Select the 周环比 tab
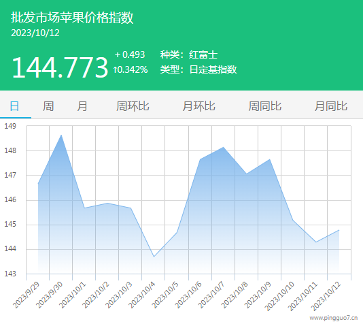This screenshot has height=324, width=363. click(133, 106)
